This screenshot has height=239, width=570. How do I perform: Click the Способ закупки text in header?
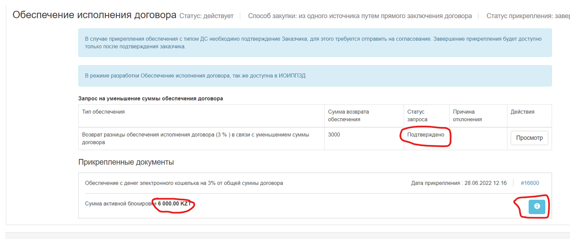360,16
